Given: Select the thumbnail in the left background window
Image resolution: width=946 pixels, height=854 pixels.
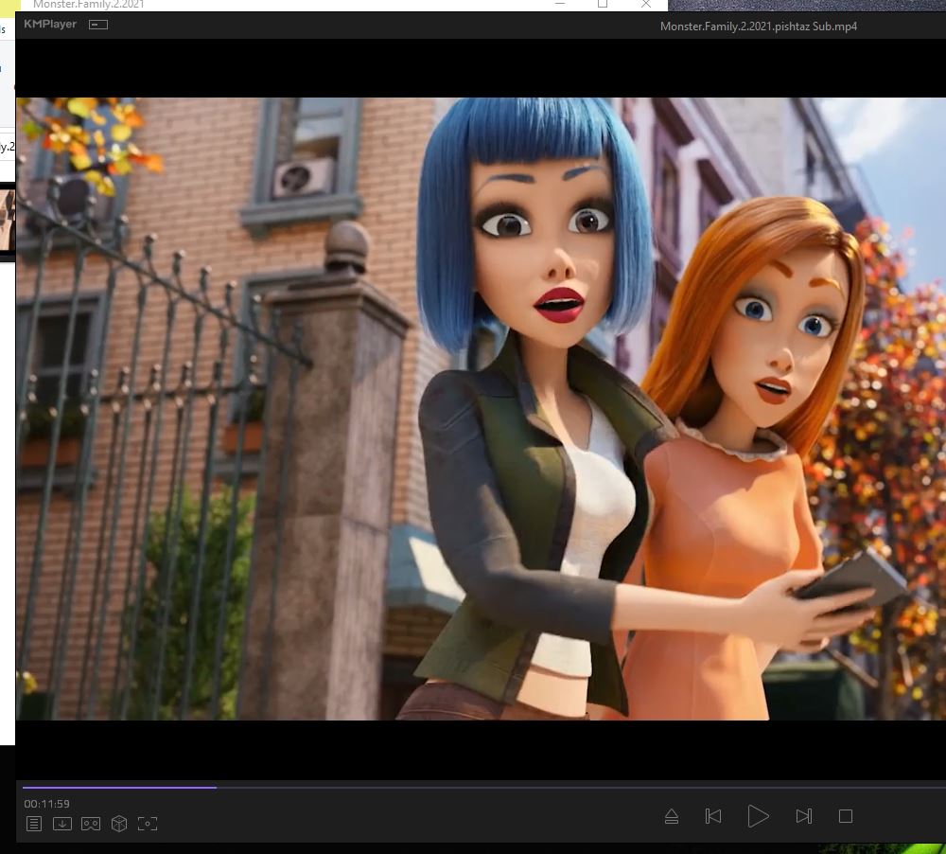Looking at the screenshot, I should (x=7, y=220).
